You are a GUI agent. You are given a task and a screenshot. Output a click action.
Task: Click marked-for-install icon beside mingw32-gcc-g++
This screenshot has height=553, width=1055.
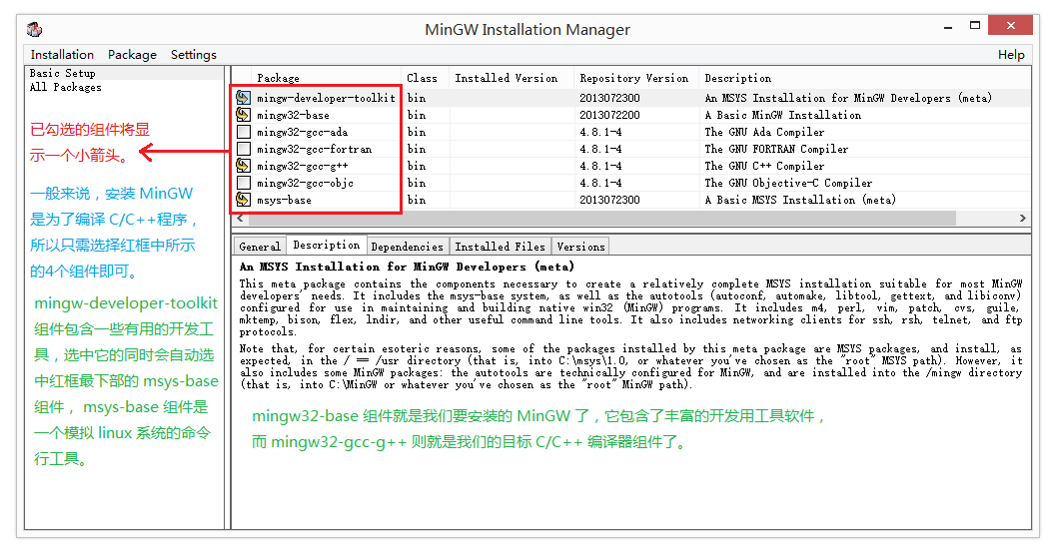tap(244, 166)
